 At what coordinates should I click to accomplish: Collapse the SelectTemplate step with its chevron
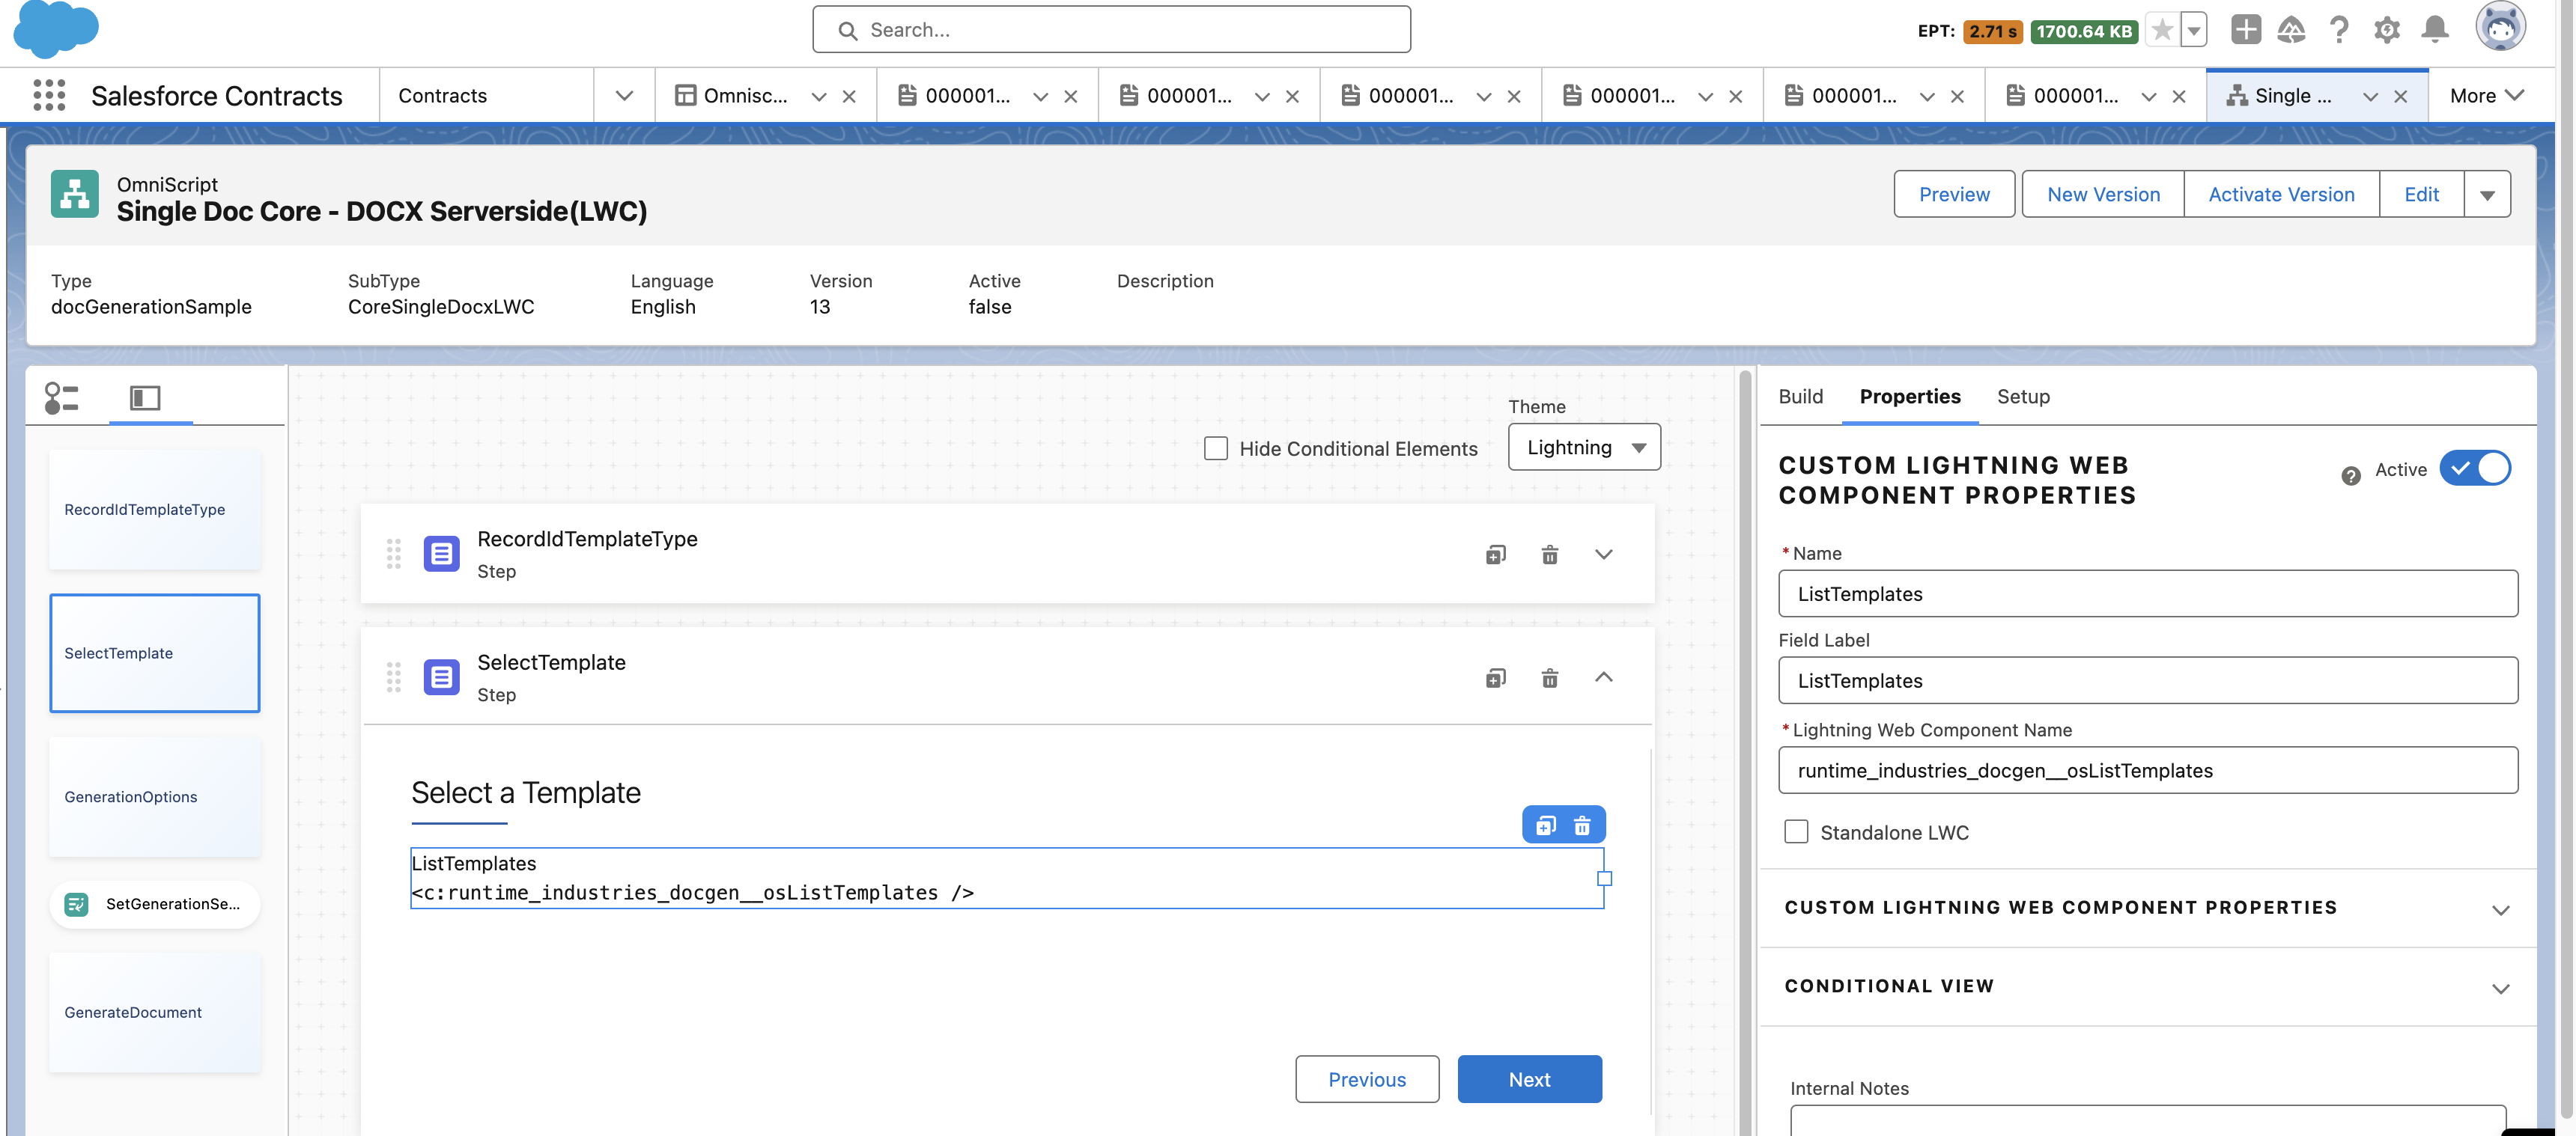tap(1604, 677)
